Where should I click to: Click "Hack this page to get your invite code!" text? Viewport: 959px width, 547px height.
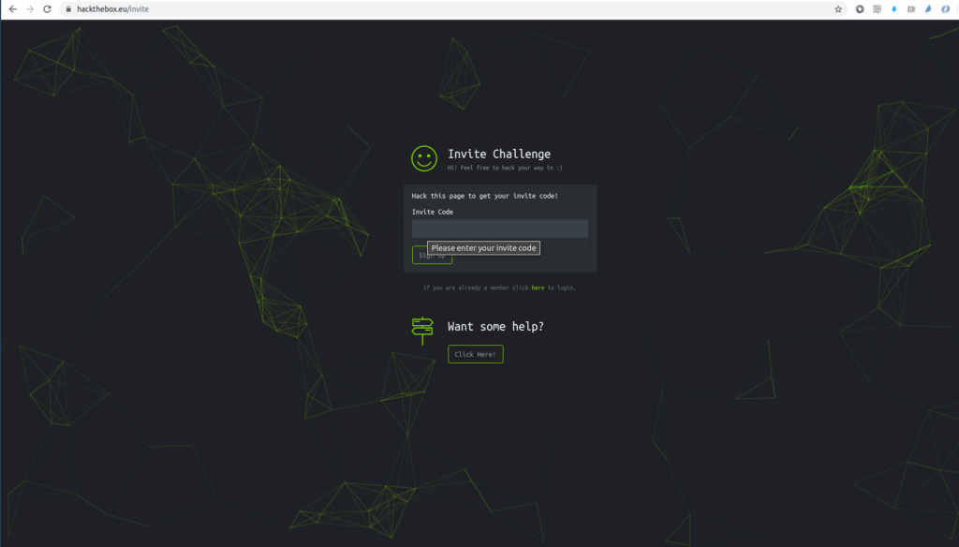coord(484,196)
